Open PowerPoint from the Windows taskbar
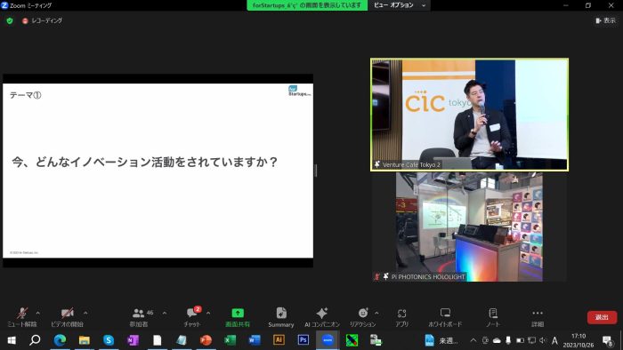Viewport: 623px width, 350px height. point(206,340)
